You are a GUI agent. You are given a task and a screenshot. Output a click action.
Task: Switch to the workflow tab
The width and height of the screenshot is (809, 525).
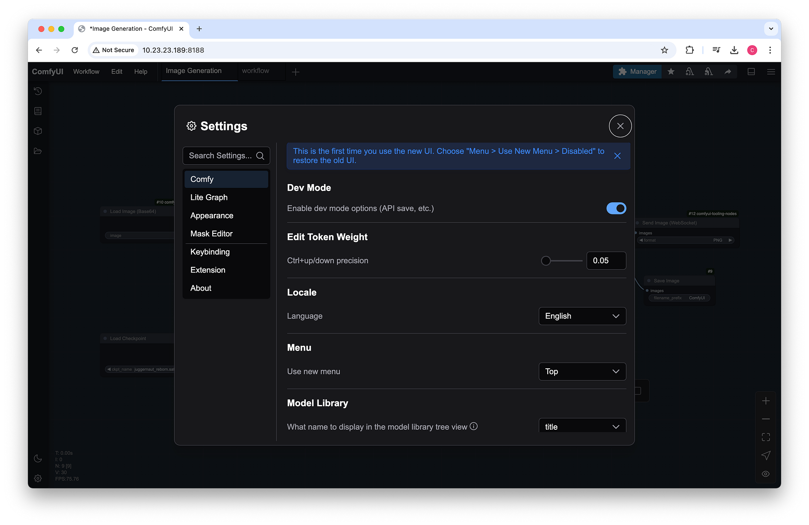256,71
